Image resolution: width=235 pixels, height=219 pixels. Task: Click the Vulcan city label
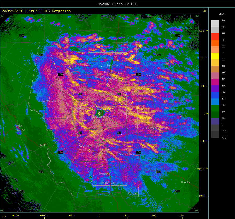[x=133, y=193]
